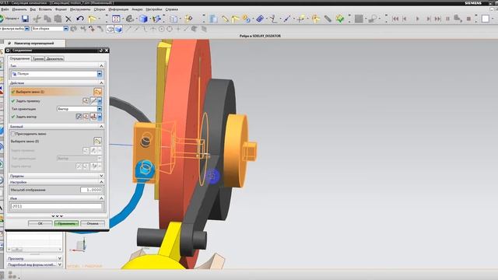Stop the animation with the square icon
The width and height of the screenshot is (498, 280).
point(468,19)
